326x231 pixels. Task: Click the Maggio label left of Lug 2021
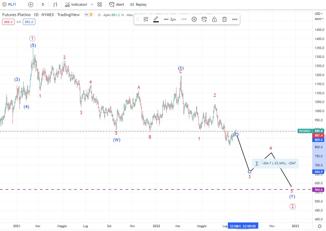[x=62, y=226]
